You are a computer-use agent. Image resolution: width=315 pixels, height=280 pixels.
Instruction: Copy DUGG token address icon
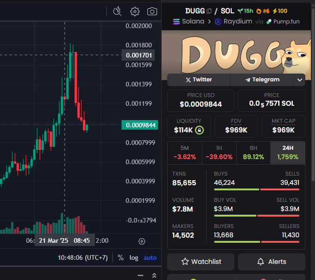(209, 11)
